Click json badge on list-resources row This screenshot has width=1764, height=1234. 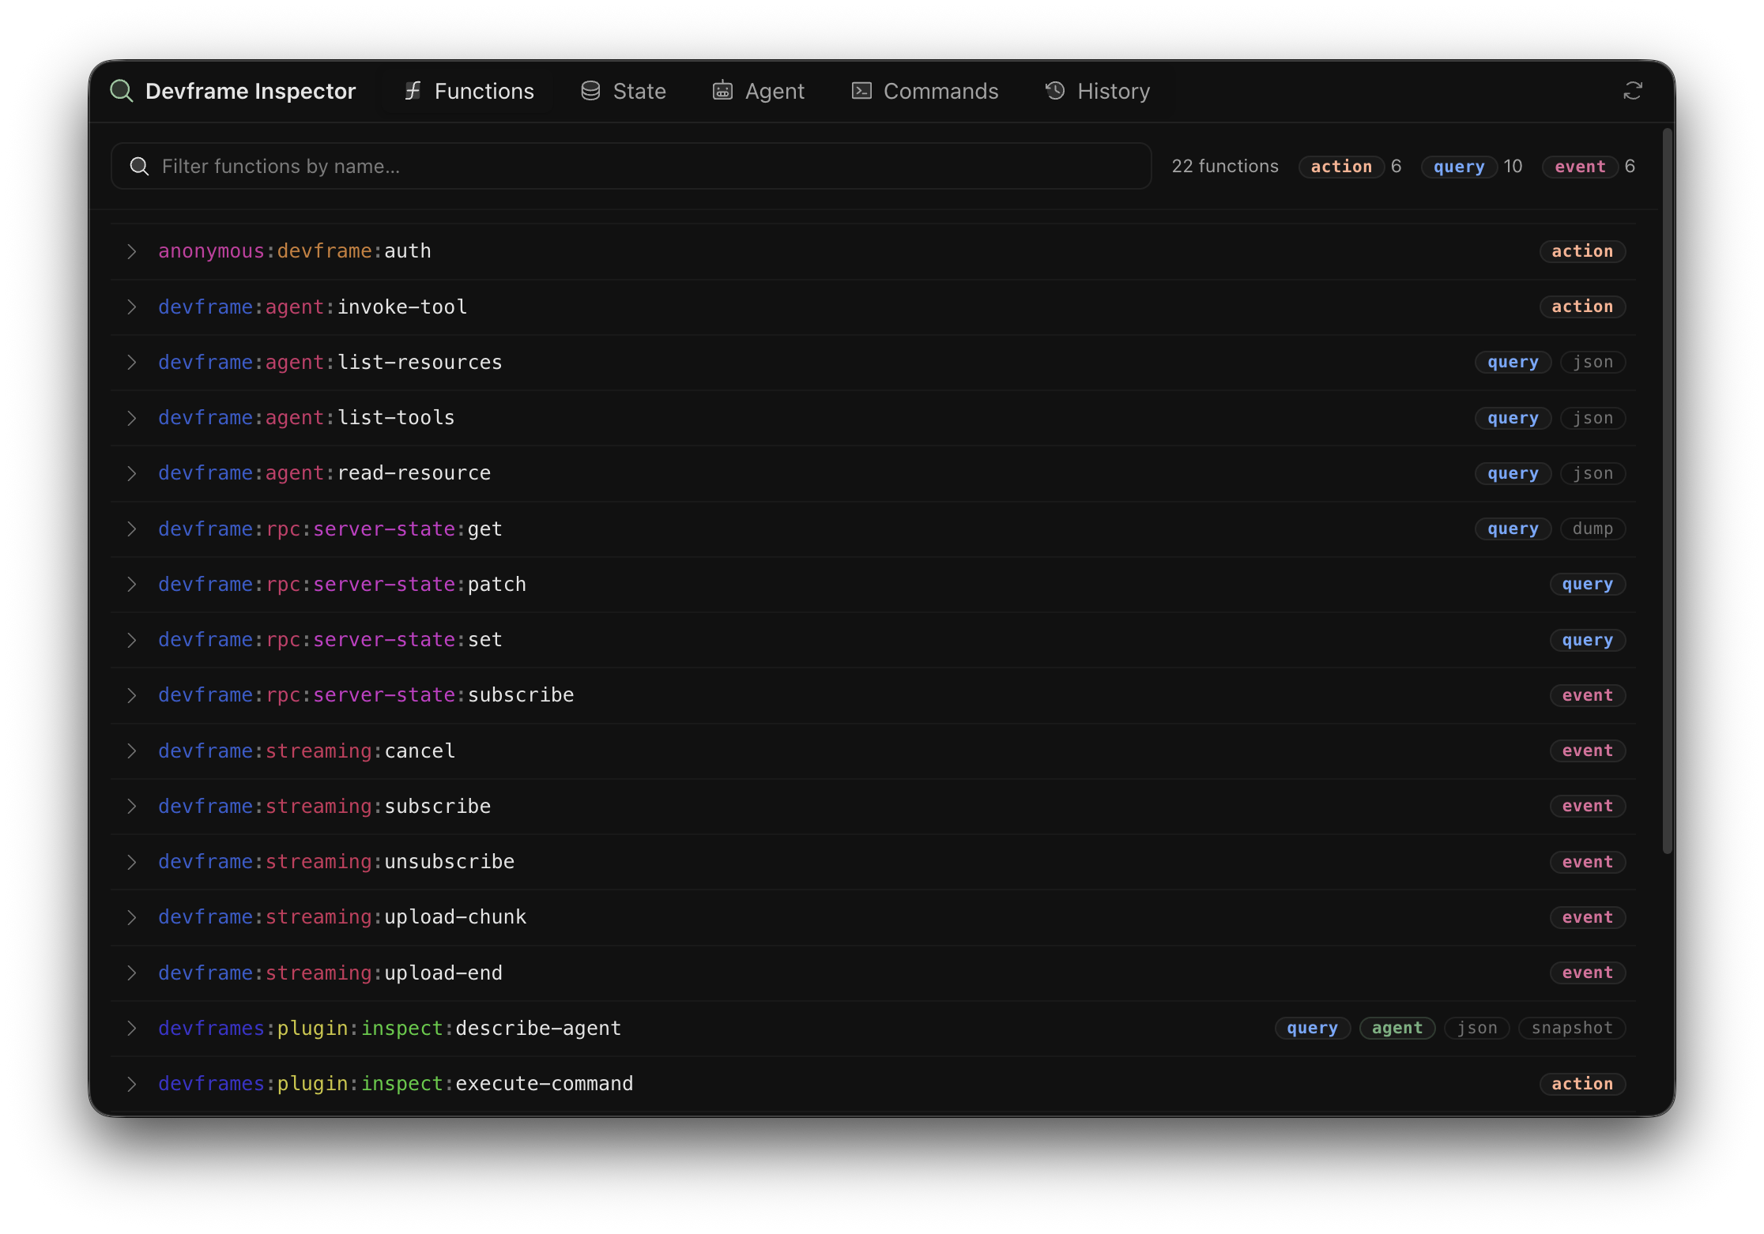[x=1592, y=362]
